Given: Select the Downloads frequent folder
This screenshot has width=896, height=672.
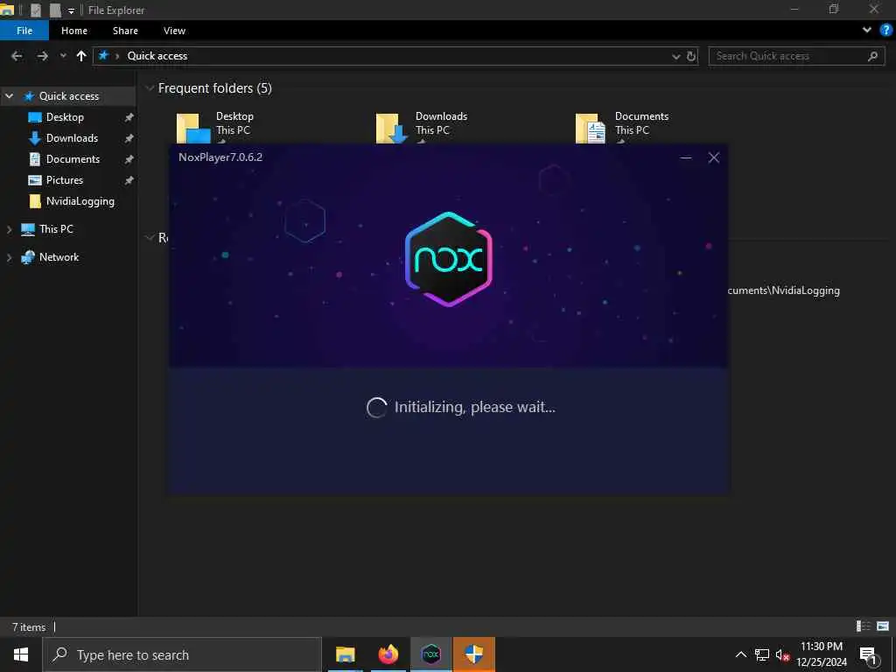Looking at the screenshot, I should tap(422, 128).
